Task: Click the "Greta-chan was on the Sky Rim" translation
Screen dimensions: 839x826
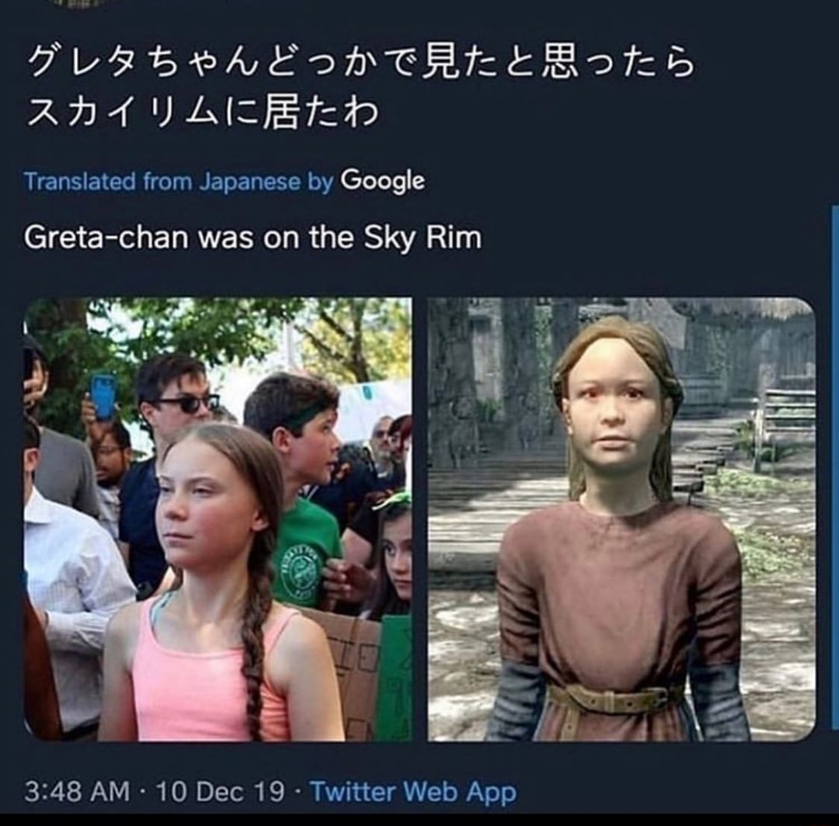Action: point(252,237)
